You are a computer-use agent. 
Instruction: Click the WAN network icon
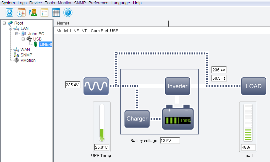click(17, 50)
